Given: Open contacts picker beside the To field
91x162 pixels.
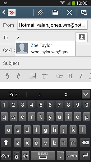Looking at the screenshot, I should click(82, 37).
